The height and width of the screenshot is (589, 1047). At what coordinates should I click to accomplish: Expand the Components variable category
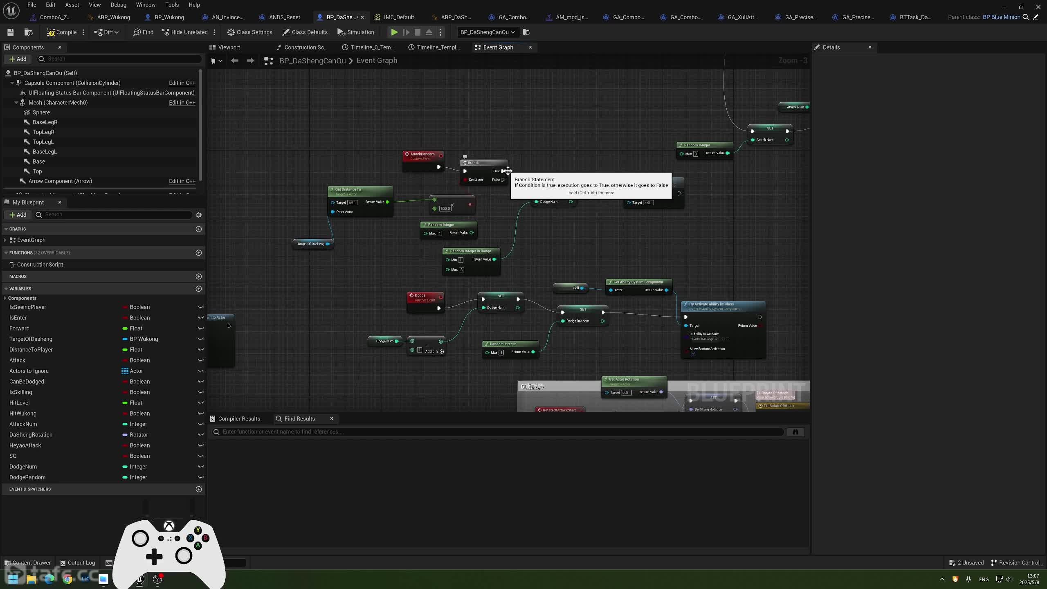click(x=5, y=298)
